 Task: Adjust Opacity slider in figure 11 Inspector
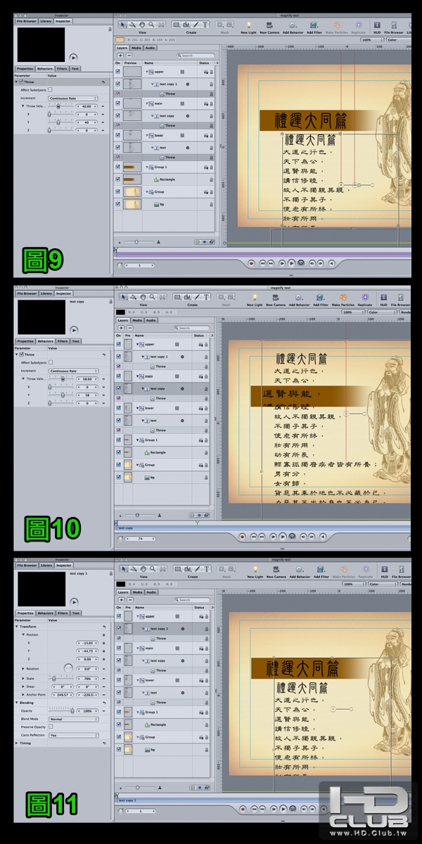62,711
